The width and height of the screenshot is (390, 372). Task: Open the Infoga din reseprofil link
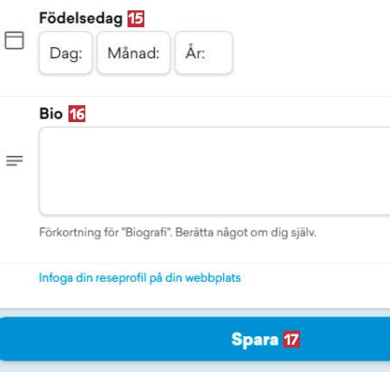pos(140,278)
